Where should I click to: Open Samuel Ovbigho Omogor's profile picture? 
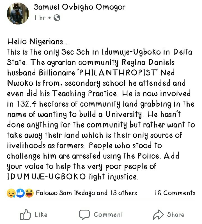[18, 13]
